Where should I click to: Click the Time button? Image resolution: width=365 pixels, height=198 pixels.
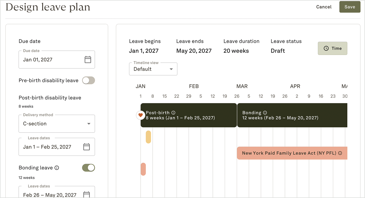click(x=333, y=48)
